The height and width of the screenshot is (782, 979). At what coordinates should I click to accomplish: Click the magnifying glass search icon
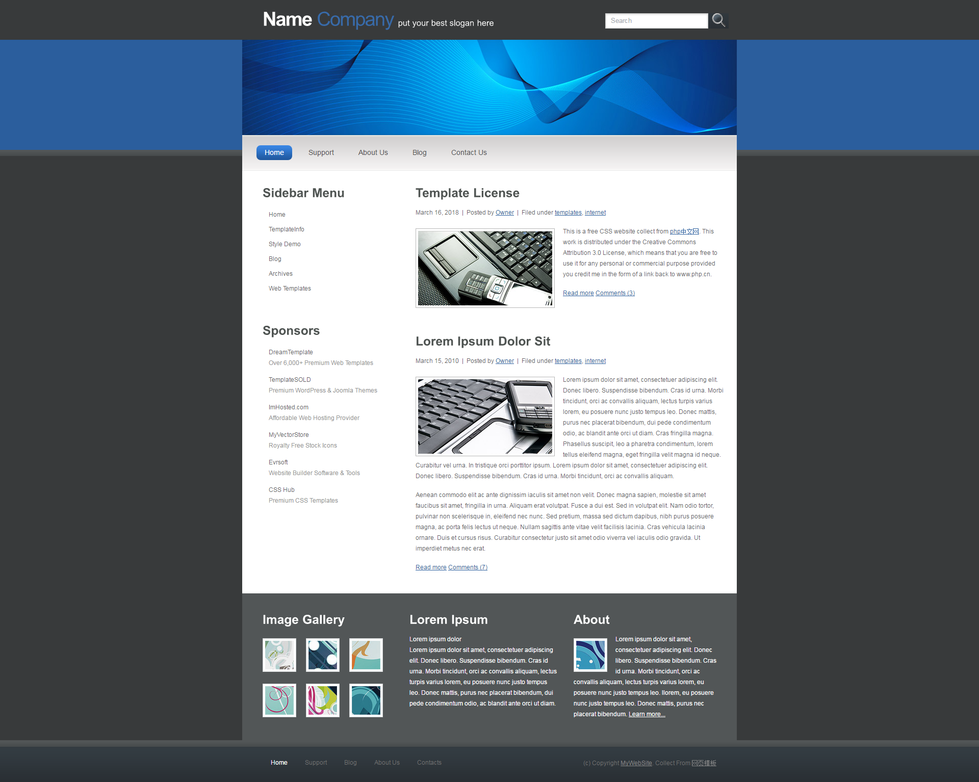(718, 20)
